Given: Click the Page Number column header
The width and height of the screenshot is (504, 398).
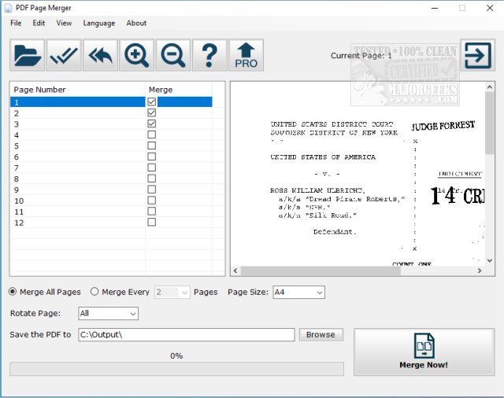Looking at the screenshot, I should [x=78, y=90].
